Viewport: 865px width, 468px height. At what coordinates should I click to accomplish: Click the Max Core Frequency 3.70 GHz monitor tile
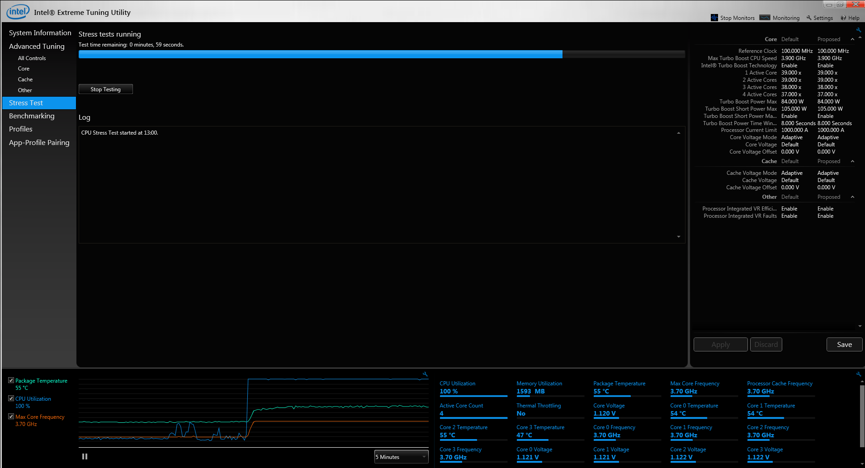click(704, 388)
